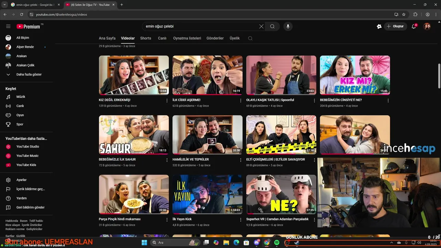Select the Videolar tab
The height and width of the screenshot is (248, 441).
(128, 38)
